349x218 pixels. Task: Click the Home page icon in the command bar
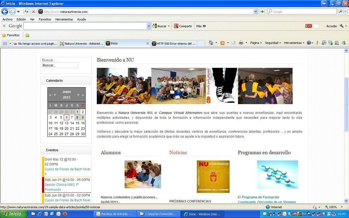(x=211, y=43)
